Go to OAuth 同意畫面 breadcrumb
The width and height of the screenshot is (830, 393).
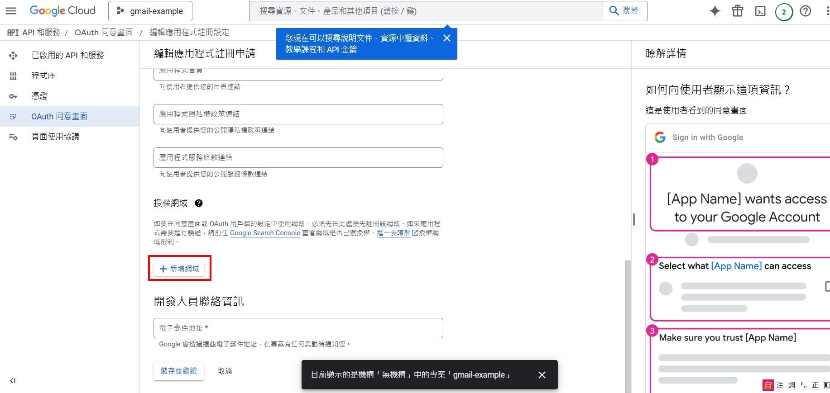coord(104,32)
